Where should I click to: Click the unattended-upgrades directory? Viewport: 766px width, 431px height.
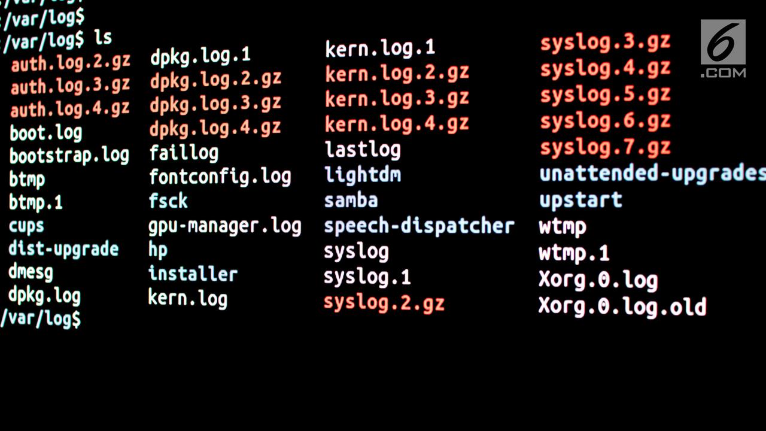652,174
